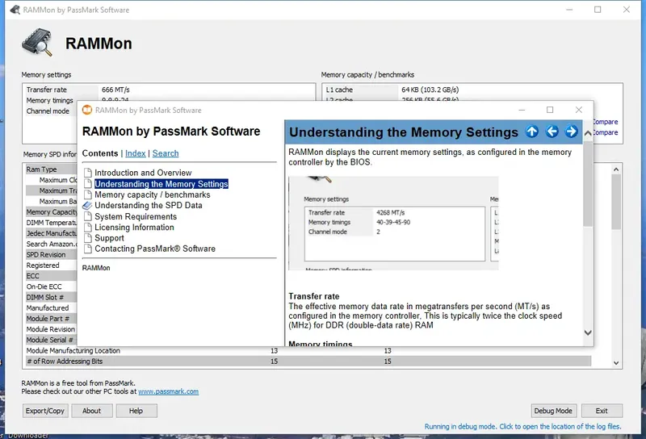Open log files location via debug mode link
The height and width of the screenshot is (439, 646).
pyautogui.click(x=522, y=427)
